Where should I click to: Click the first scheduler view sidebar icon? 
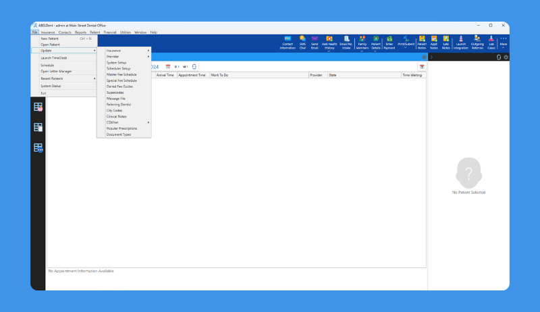pos(38,107)
